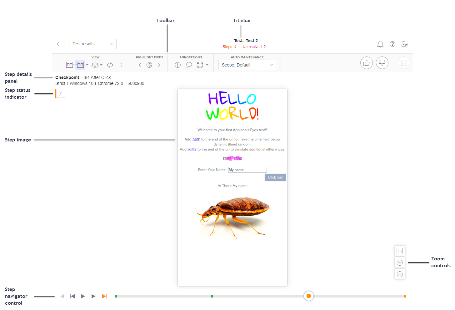Click the save floppy disk icon
455x310 pixels.
(404, 63)
